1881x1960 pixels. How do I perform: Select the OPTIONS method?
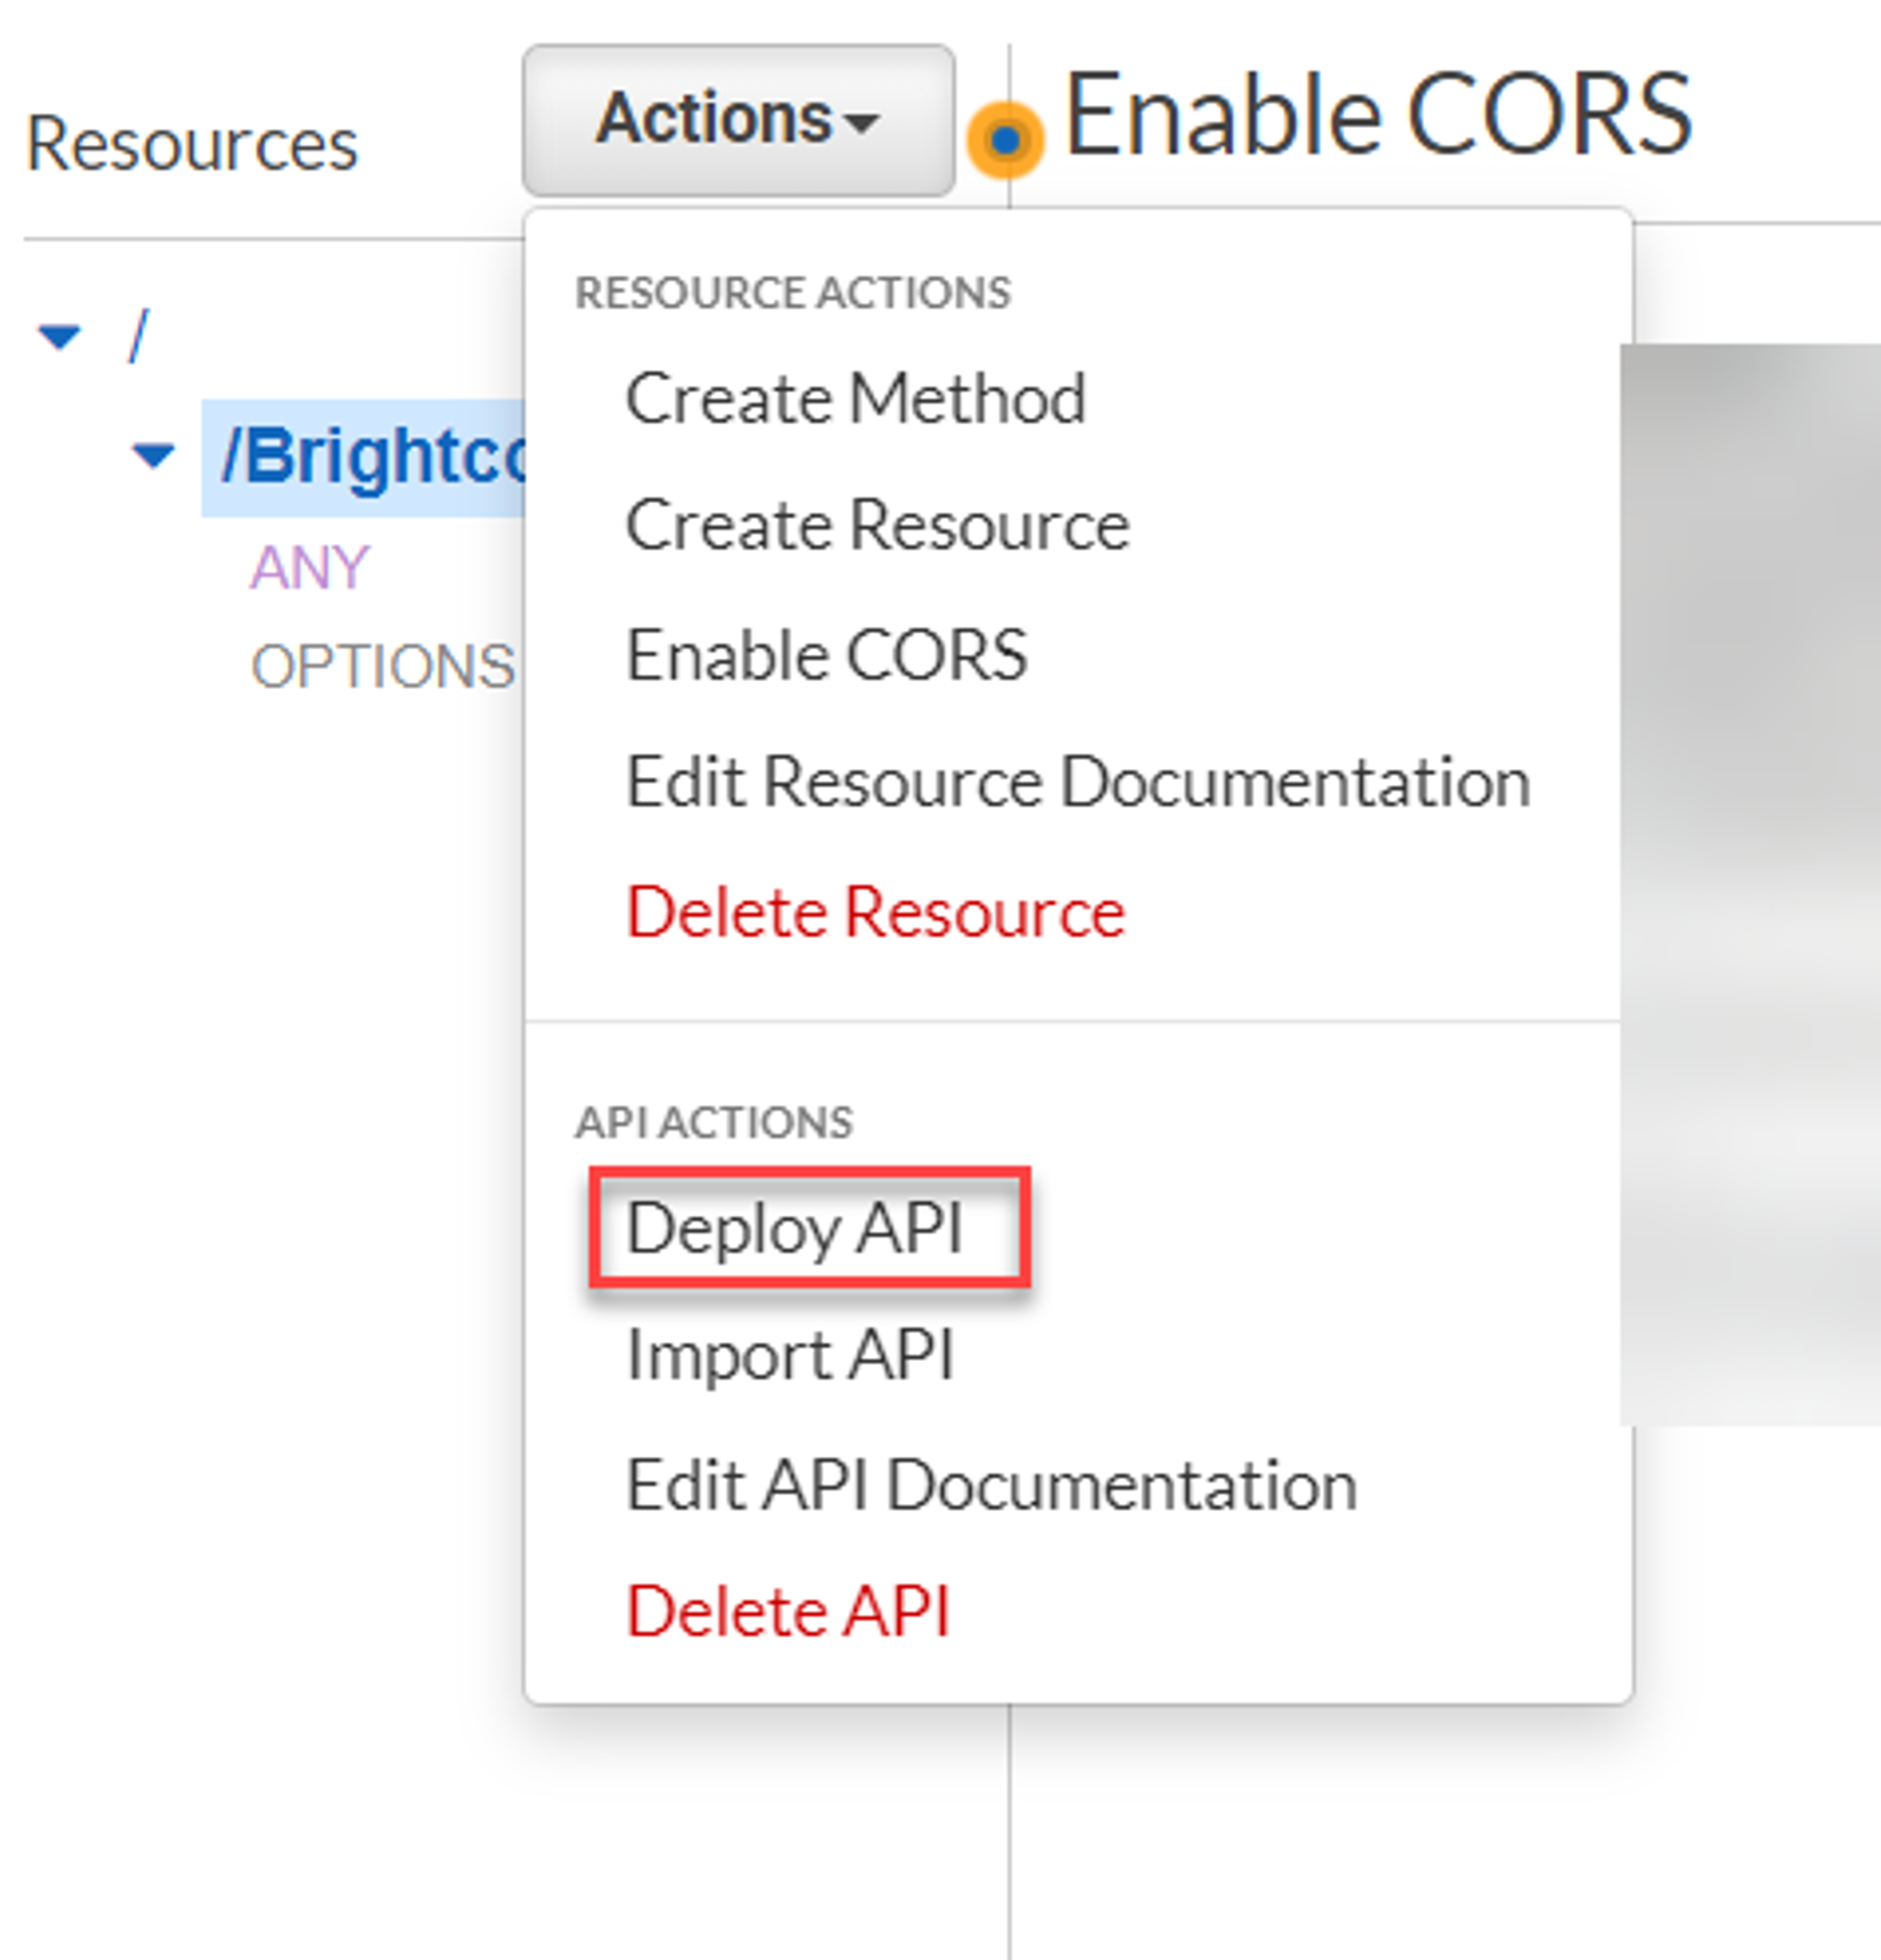pos(382,667)
